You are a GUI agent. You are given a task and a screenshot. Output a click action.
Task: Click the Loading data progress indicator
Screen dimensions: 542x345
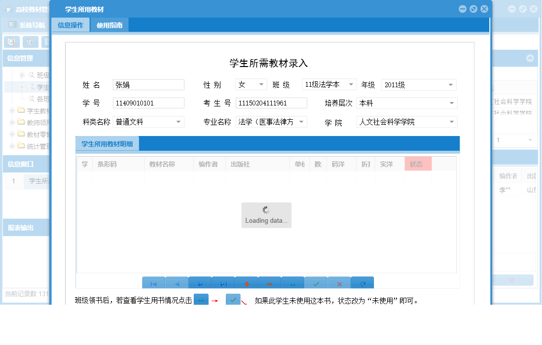point(266,215)
